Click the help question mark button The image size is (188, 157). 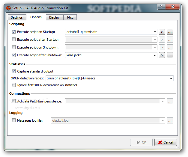tap(162, 7)
